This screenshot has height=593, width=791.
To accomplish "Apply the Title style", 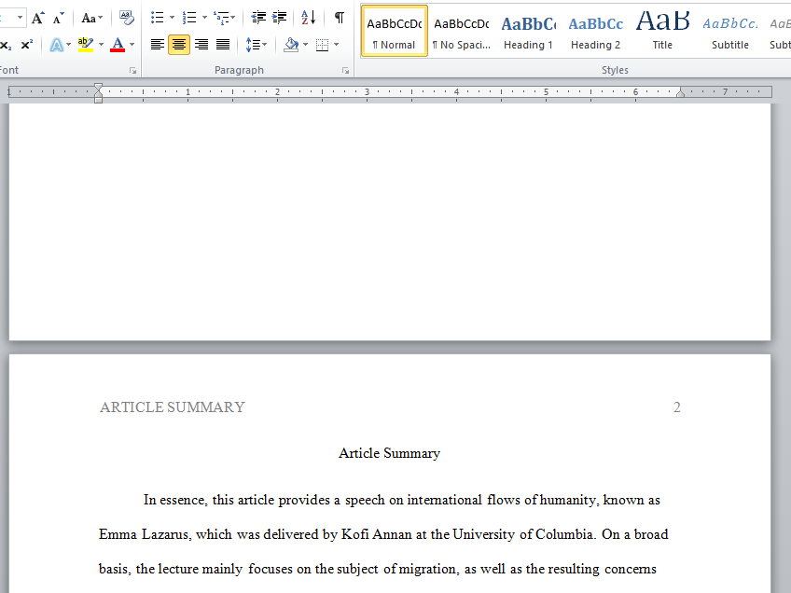I will (x=662, y=32).
